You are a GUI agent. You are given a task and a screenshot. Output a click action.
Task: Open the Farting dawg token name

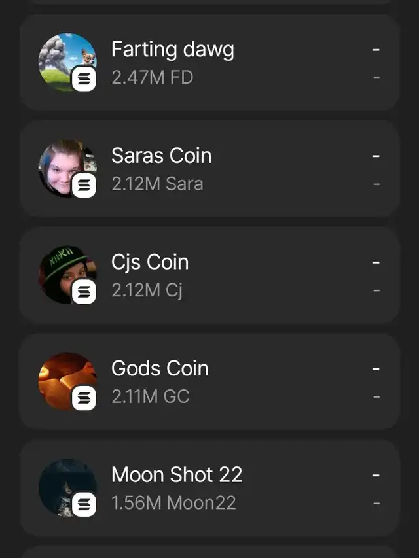(x=172, y=50)
